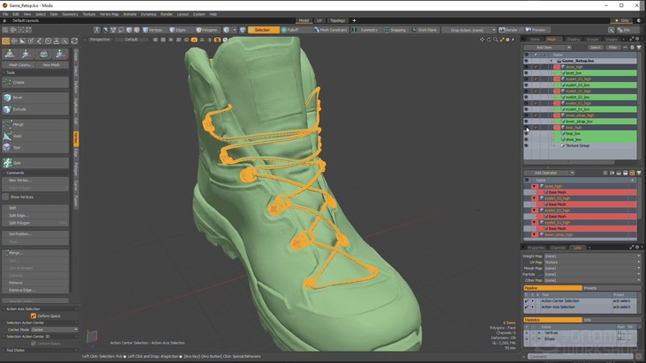Click the New Mesh button
Image resolution: width=646 pixels, height=363 pixels.
[x=51, y=64]
